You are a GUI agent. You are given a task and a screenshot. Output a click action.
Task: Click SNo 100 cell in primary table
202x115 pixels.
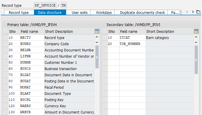click(14, 93)
